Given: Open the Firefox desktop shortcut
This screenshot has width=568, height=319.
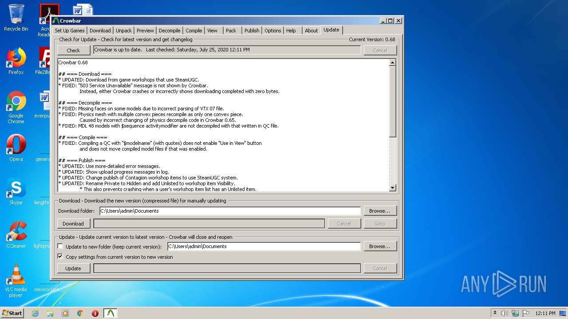Looking at the screenshot, I should coord(16,61).
